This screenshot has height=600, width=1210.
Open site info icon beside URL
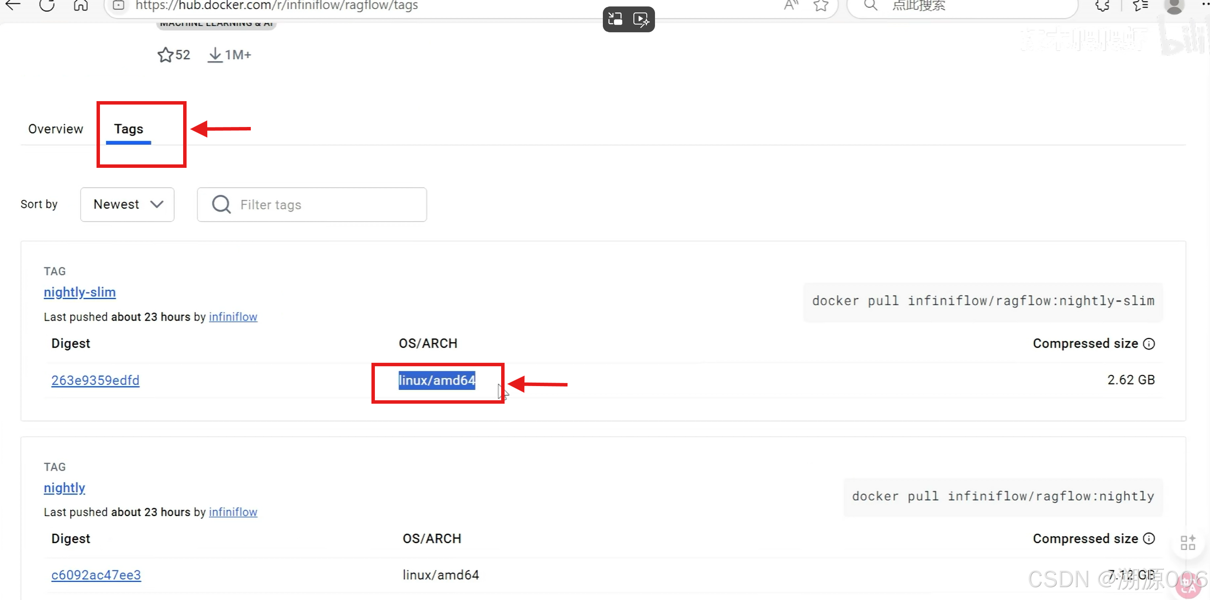119,5
